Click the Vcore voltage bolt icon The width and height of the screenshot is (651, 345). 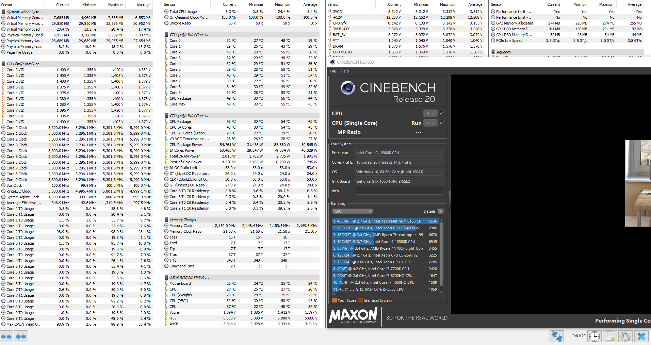[166, 312]
